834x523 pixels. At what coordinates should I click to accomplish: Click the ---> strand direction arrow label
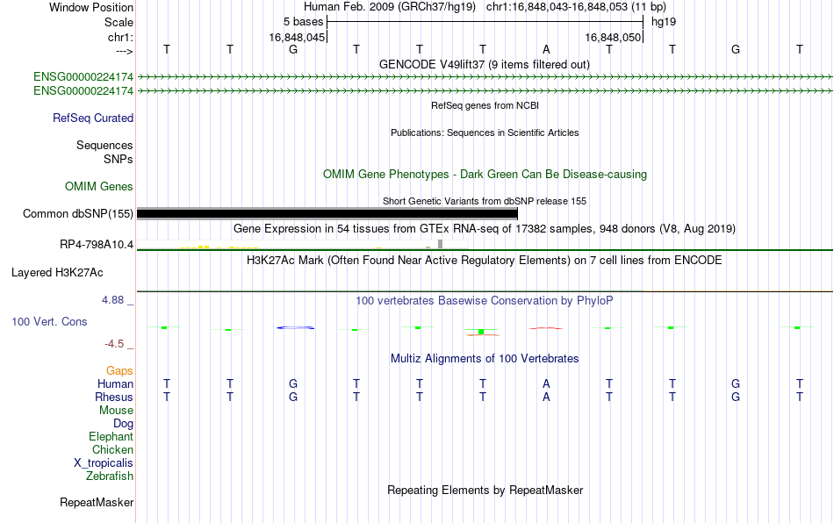coord(124,51)
